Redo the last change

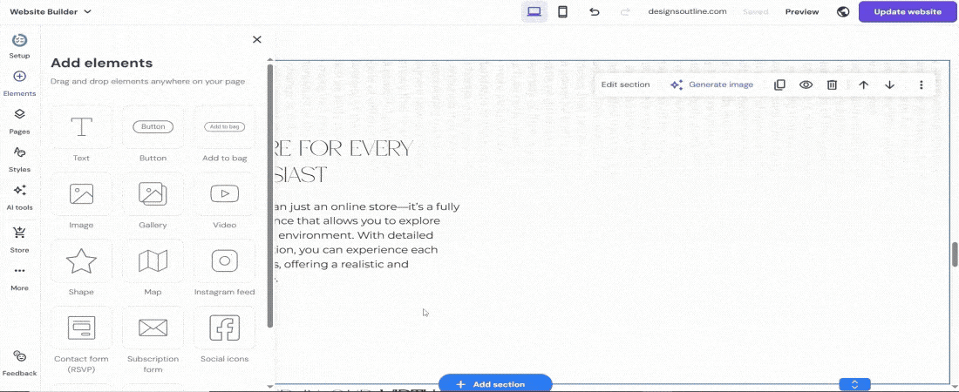click(x=625, y=11)
